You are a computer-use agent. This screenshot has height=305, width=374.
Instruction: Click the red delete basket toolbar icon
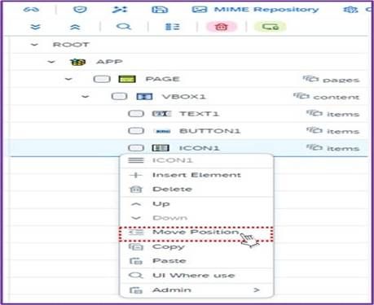pyautogui.click(x=222, y=27)
